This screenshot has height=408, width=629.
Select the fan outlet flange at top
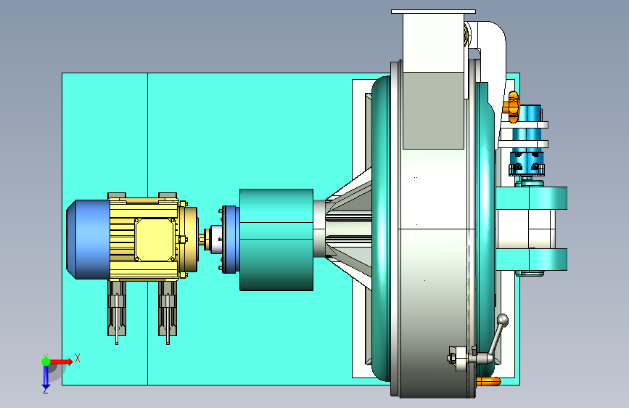pos(433,12)
